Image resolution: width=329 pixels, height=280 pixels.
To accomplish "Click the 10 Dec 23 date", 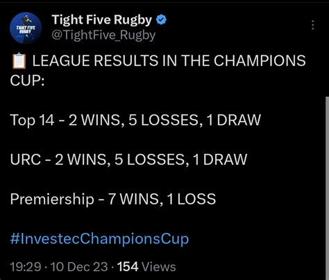I will (79, 267).
